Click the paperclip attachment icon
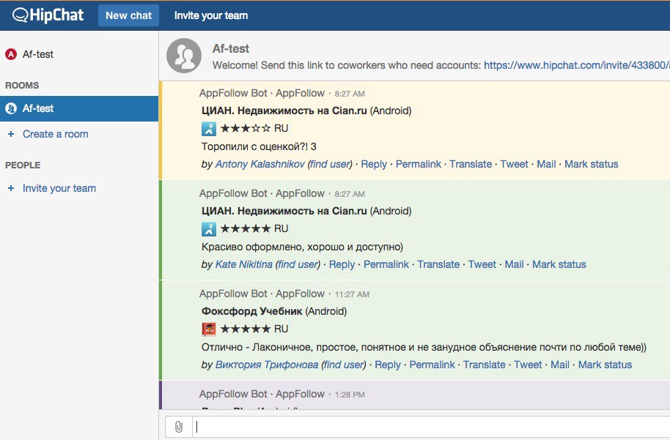This screenshot has height=440, width=670. 178,427
